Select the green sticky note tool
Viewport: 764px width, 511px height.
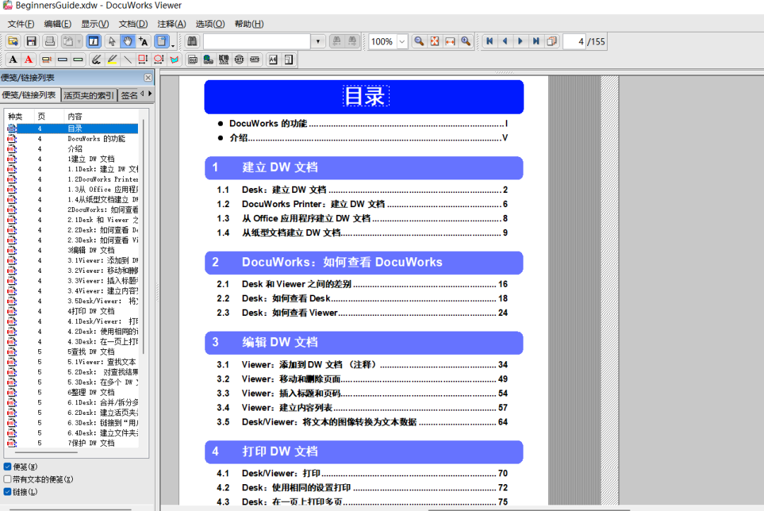point(78,59)
